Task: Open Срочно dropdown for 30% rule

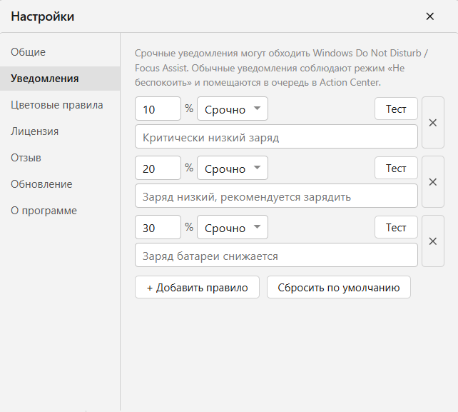Action: click(x=233, y=227)
